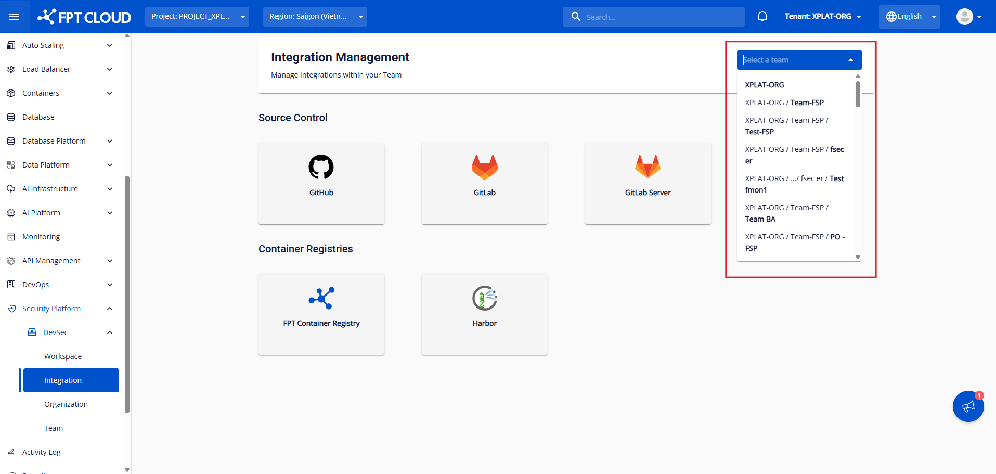Open the Project selector dropdown
Screen dimensions: 996x474
197,17
